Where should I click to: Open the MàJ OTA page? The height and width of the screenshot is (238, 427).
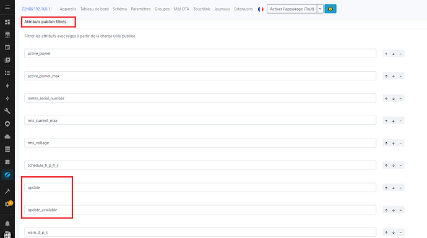pos(181,9)
